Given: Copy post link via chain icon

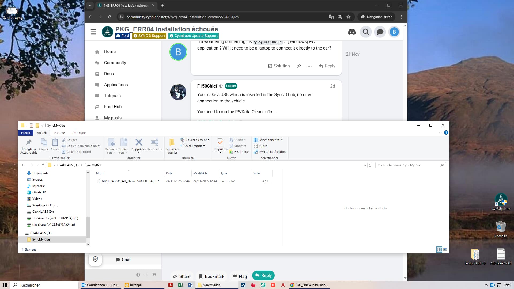Looking at the screenshot, I should (x=299, y=66).
